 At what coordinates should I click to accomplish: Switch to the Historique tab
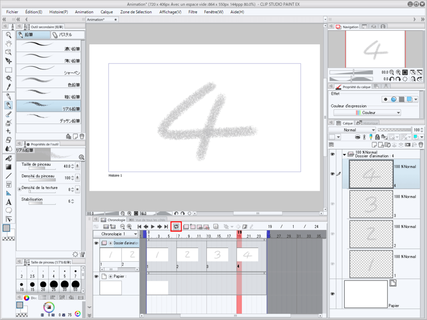coord(367,123)
